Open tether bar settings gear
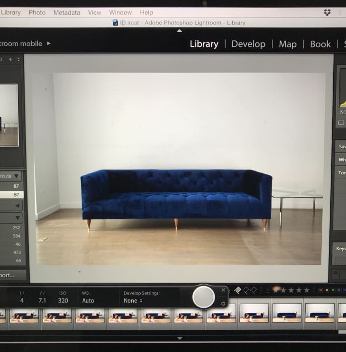Image resolution: width=346 pixels, height=352 pixels. (223, 304)
